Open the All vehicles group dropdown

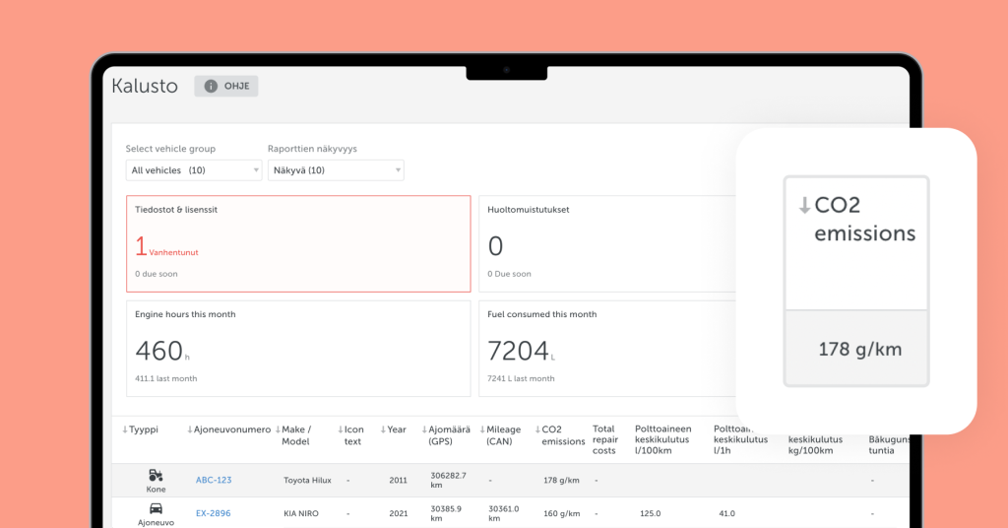pyautogui.click(x=193, y=170)
